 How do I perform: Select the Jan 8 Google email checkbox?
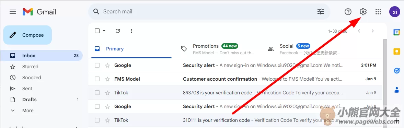[97, 107]
